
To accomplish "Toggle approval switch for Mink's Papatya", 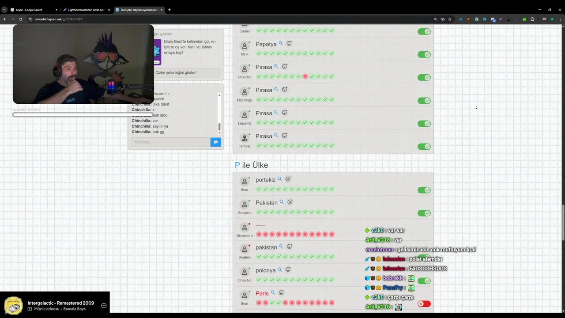I will coord(424,54).
